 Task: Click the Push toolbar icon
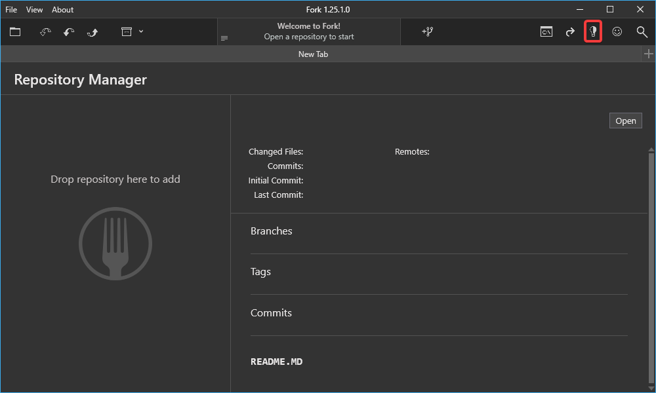pyautogui.click(x=92, y=31)
